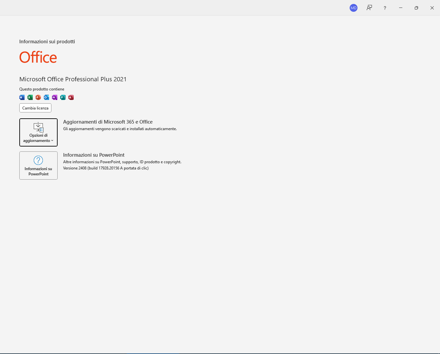Click "Microsoft Office Professional Plus 2021" text

73,79
